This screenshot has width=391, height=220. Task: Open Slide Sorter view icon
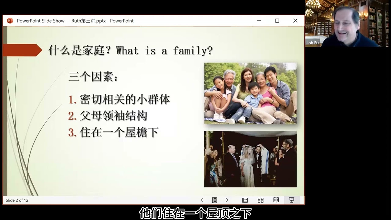[261, 200]
